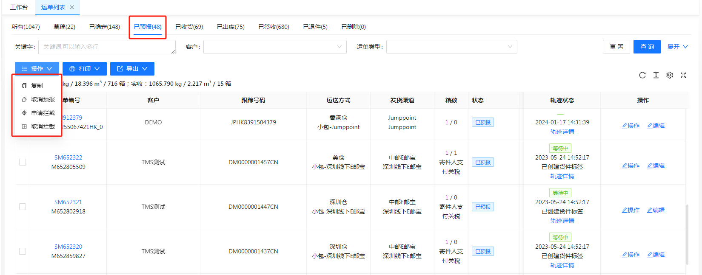702x275 pixels.
Task: Click the blue 查询 button
Action: click(647, 47)
